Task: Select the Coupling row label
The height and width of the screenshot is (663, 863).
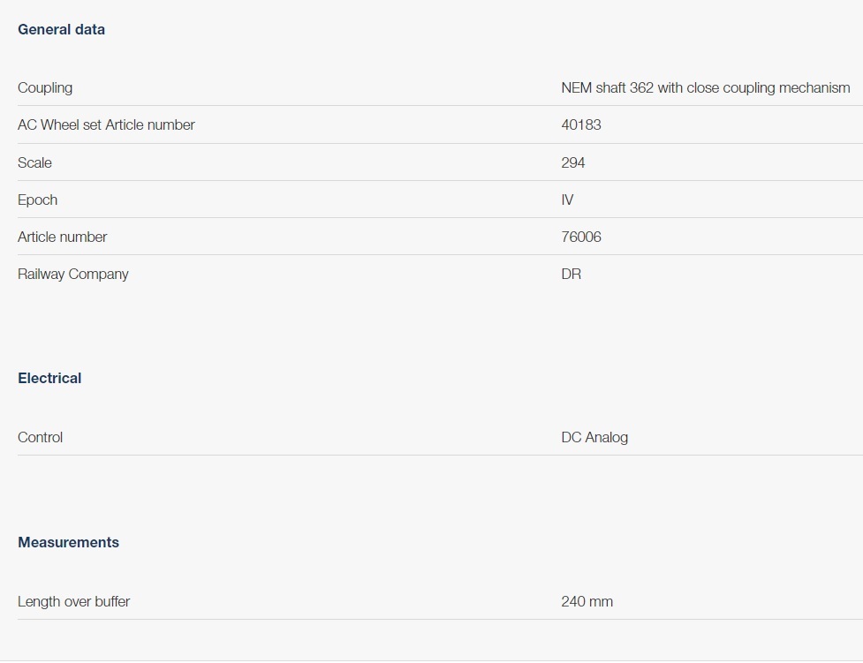Action: [45, 87]
